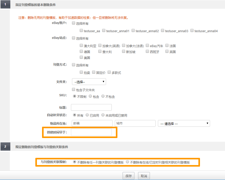Focus the 标题 text field

point(91,107)
